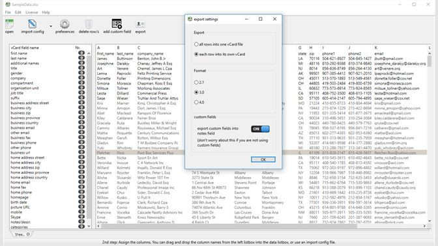Select 'business phone' vCard field
The width and height of the screenshot is (438, 246).
click(x=23, y=143)
